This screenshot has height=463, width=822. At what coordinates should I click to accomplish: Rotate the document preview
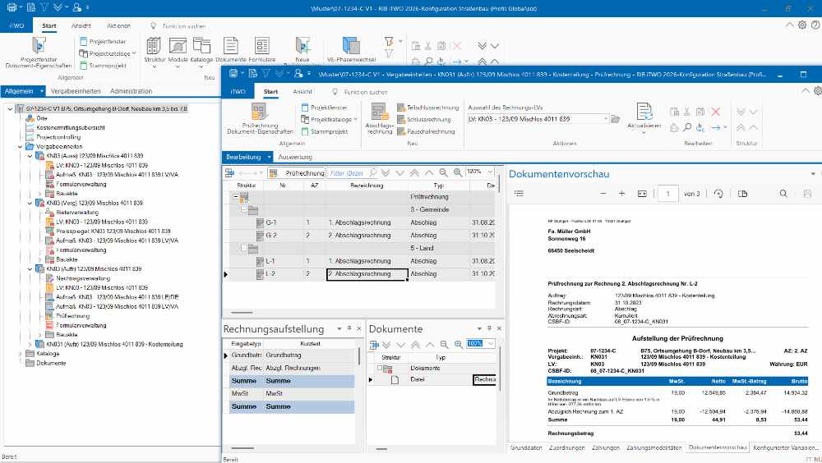pos(718,194)
